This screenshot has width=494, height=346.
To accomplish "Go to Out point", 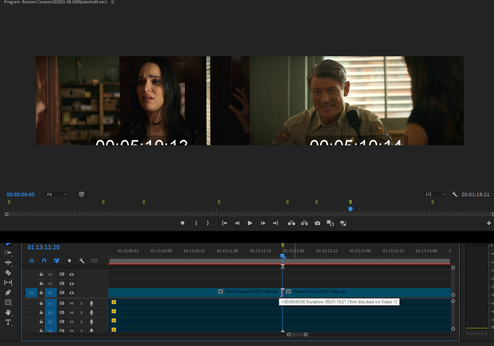I will 276,223.
